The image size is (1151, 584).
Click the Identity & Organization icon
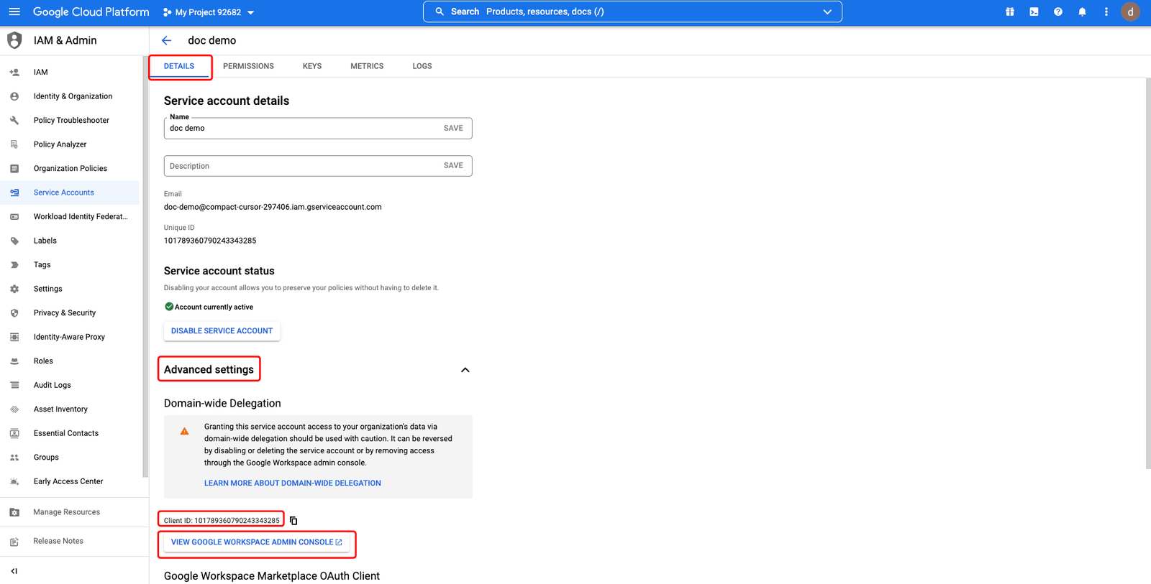click(x=14, y=96)
